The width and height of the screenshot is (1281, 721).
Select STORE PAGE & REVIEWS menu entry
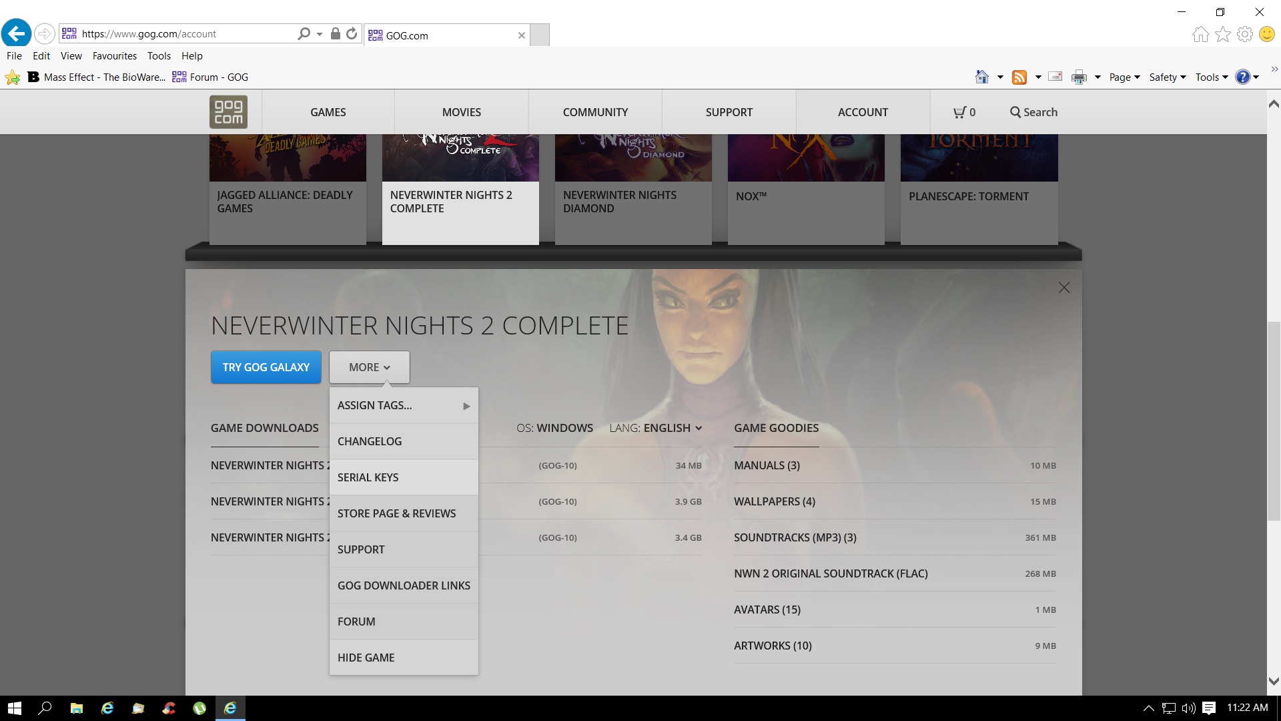point(404,513)
